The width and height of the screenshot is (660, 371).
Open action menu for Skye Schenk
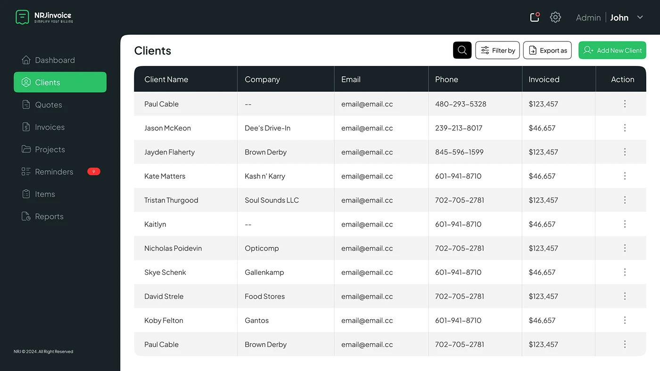(625, 272)
